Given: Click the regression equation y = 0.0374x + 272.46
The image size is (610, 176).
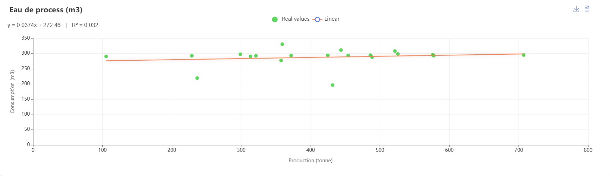Looking at the screenshot, I should point(34,25).
